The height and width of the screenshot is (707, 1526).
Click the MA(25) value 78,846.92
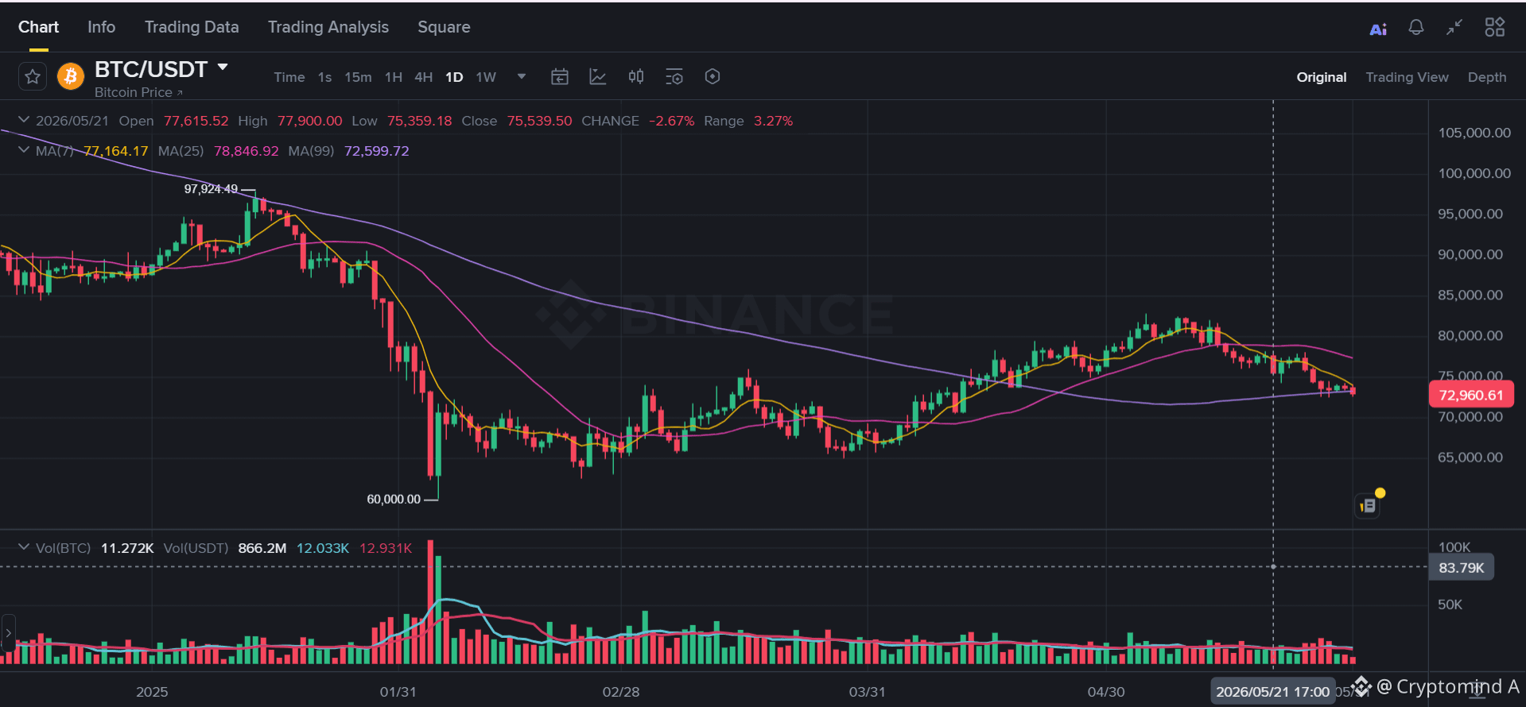pos(247,151)
